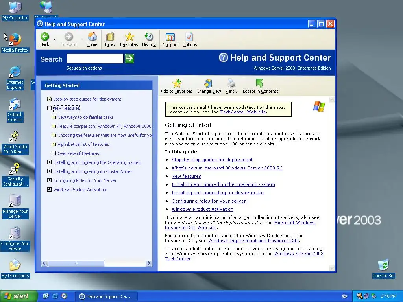Image resolution: width=403 pixels, height=302 pixels.
Task: Select Manage Your Server desktop icon
Action: click(x=15, y=207)
